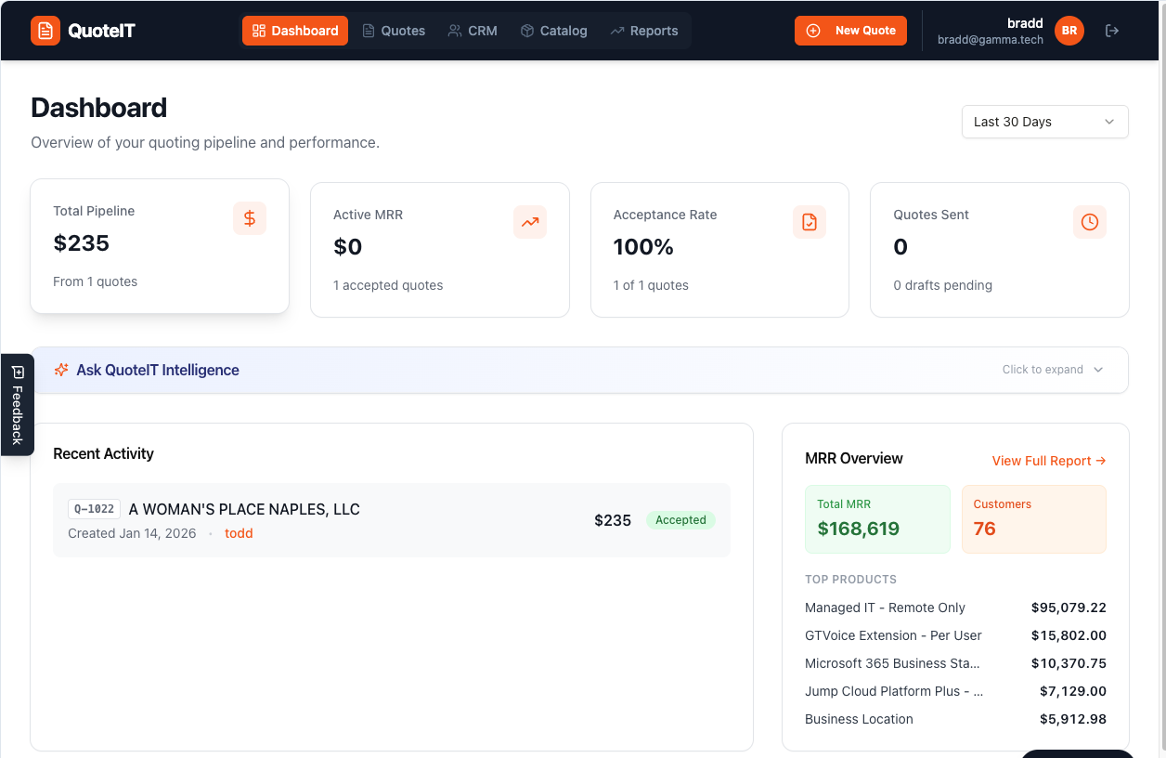Open the Dashboard tab

click(295, 31)
